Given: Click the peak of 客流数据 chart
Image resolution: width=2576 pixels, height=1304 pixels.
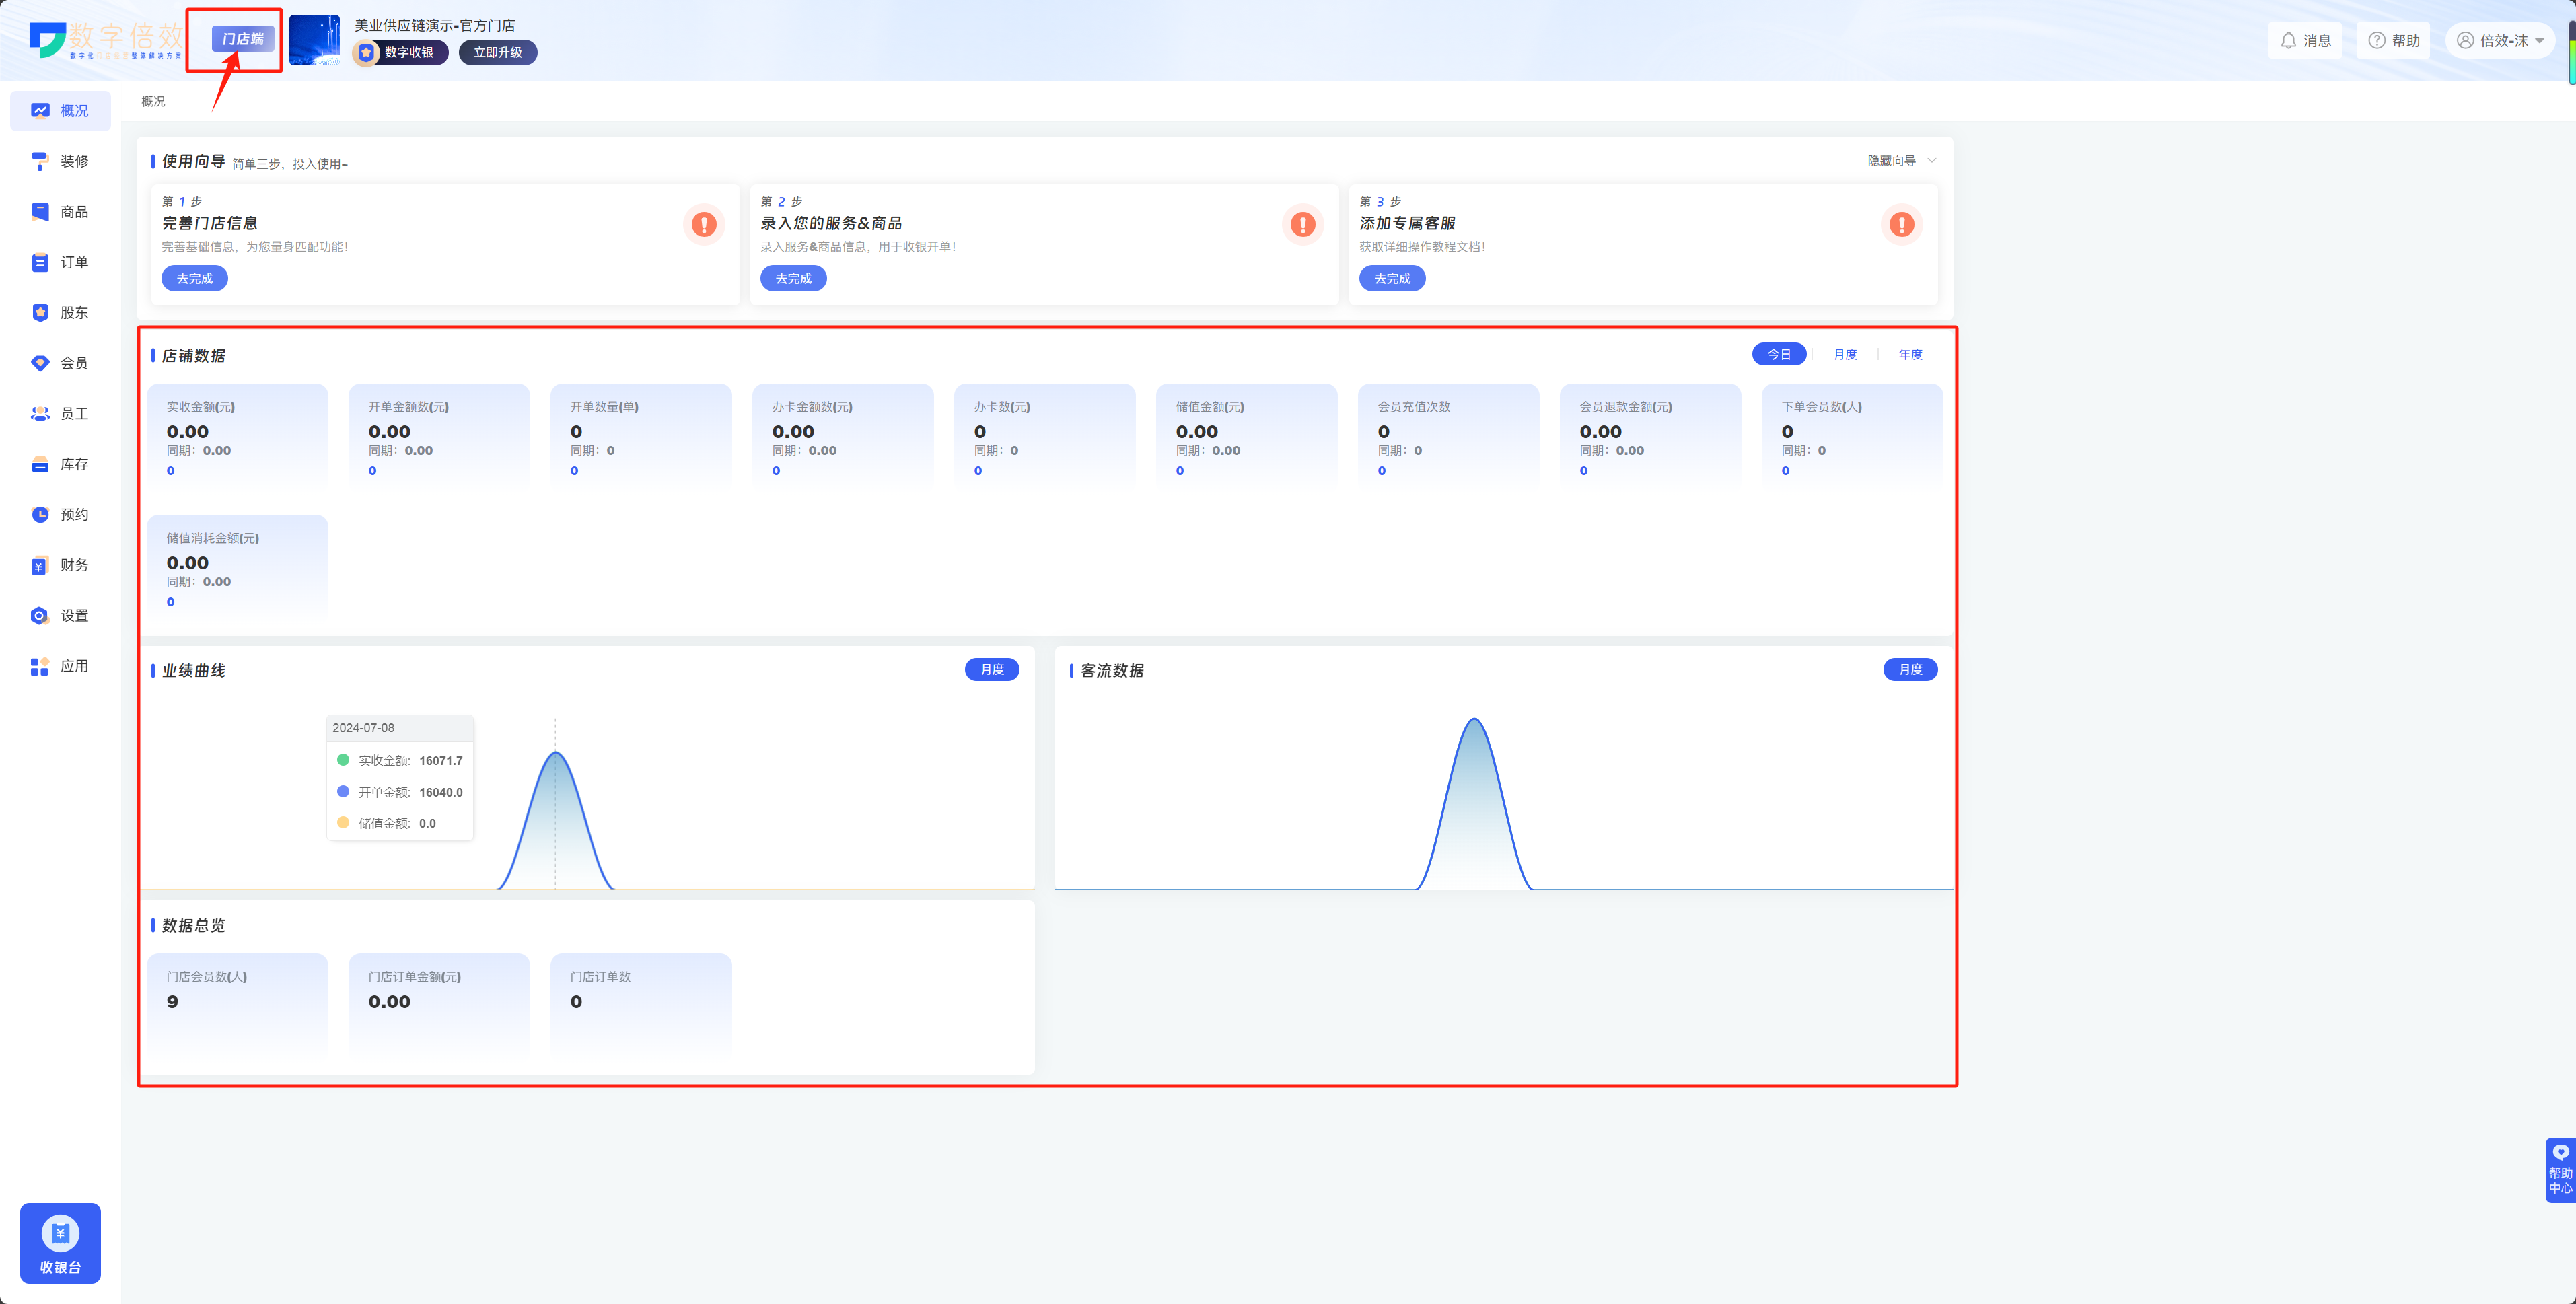Looking at the screenshot, I should 1475,720.
